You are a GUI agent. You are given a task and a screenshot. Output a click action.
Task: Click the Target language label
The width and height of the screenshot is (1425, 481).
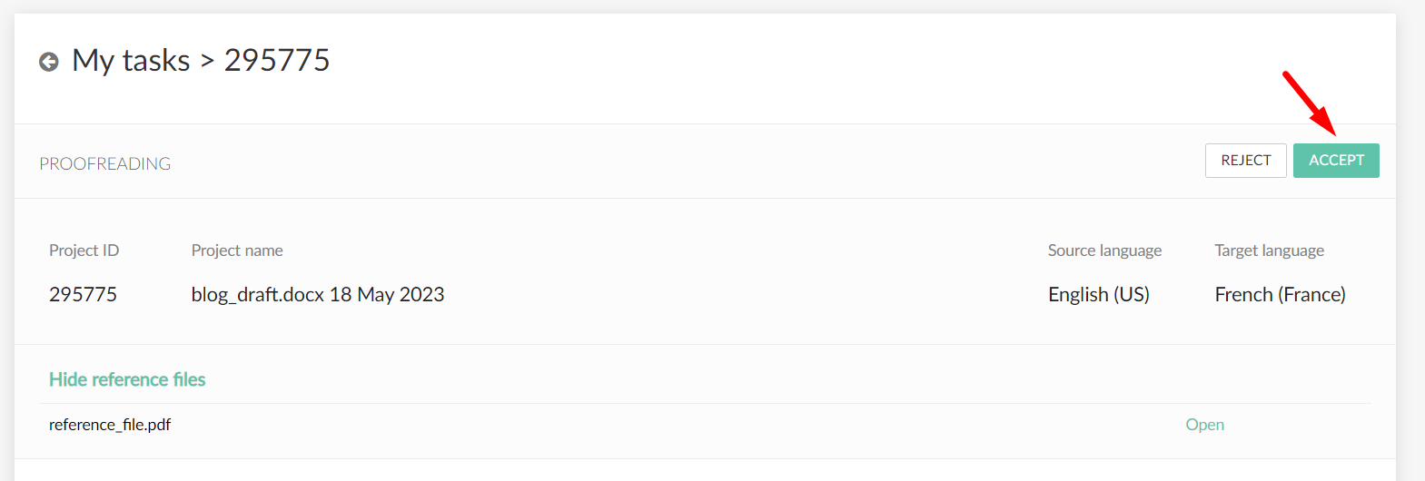(1269, 250)
